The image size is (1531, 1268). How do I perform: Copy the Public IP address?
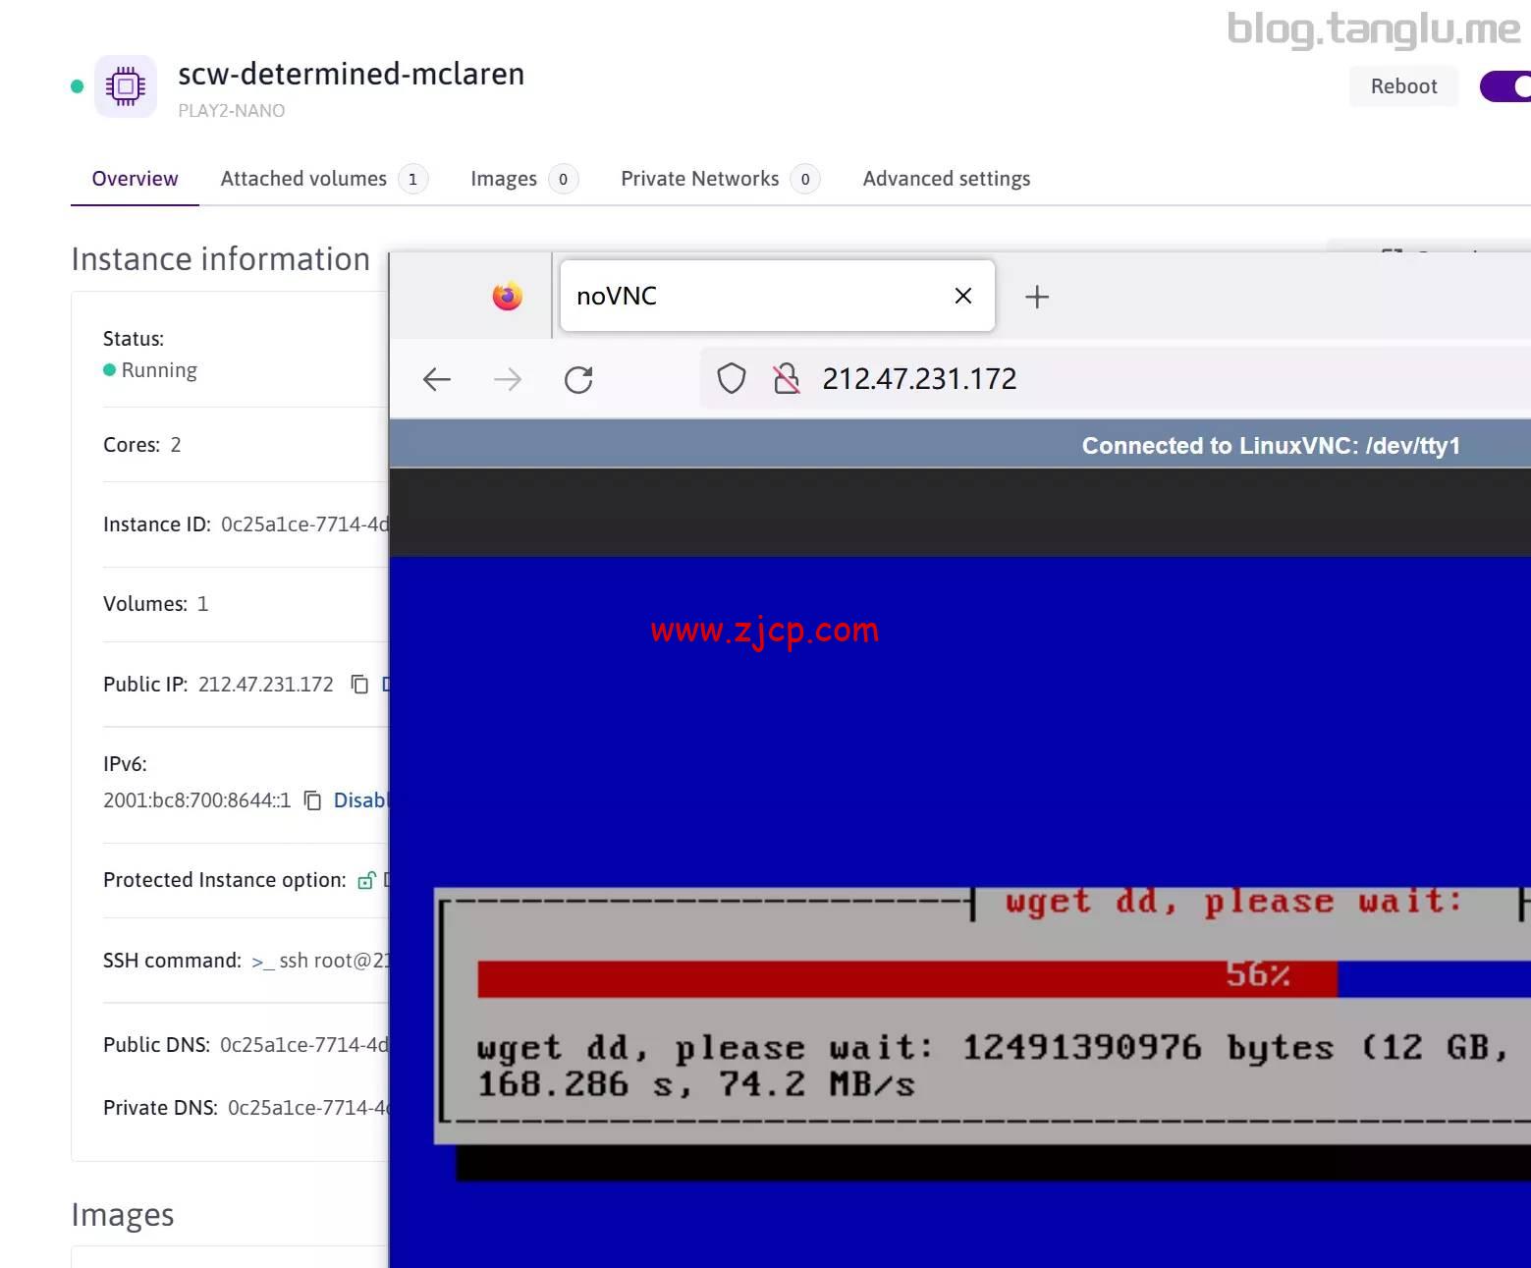point(358,684)
